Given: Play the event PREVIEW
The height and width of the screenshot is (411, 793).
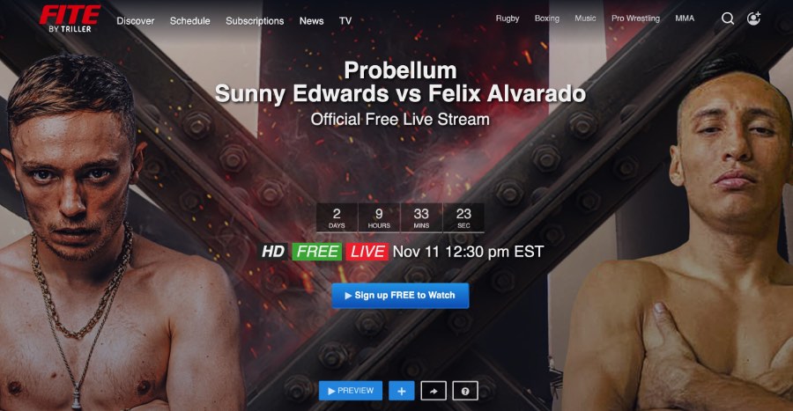Looking at the screenshot, I should point(351,391).
